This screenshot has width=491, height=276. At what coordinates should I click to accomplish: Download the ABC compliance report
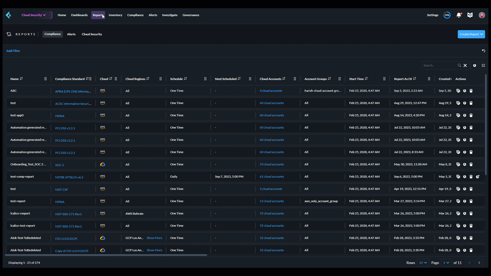(465, 91)
